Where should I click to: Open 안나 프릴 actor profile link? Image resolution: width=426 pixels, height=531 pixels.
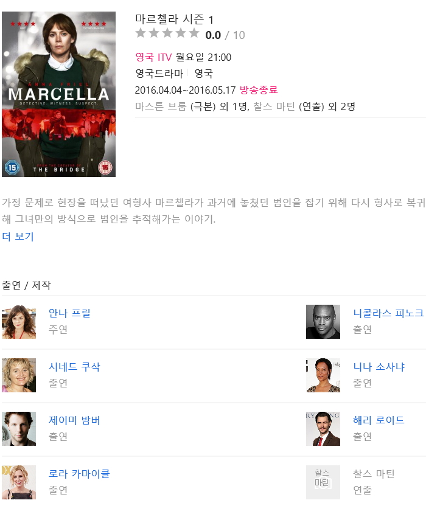click(69, 313)
